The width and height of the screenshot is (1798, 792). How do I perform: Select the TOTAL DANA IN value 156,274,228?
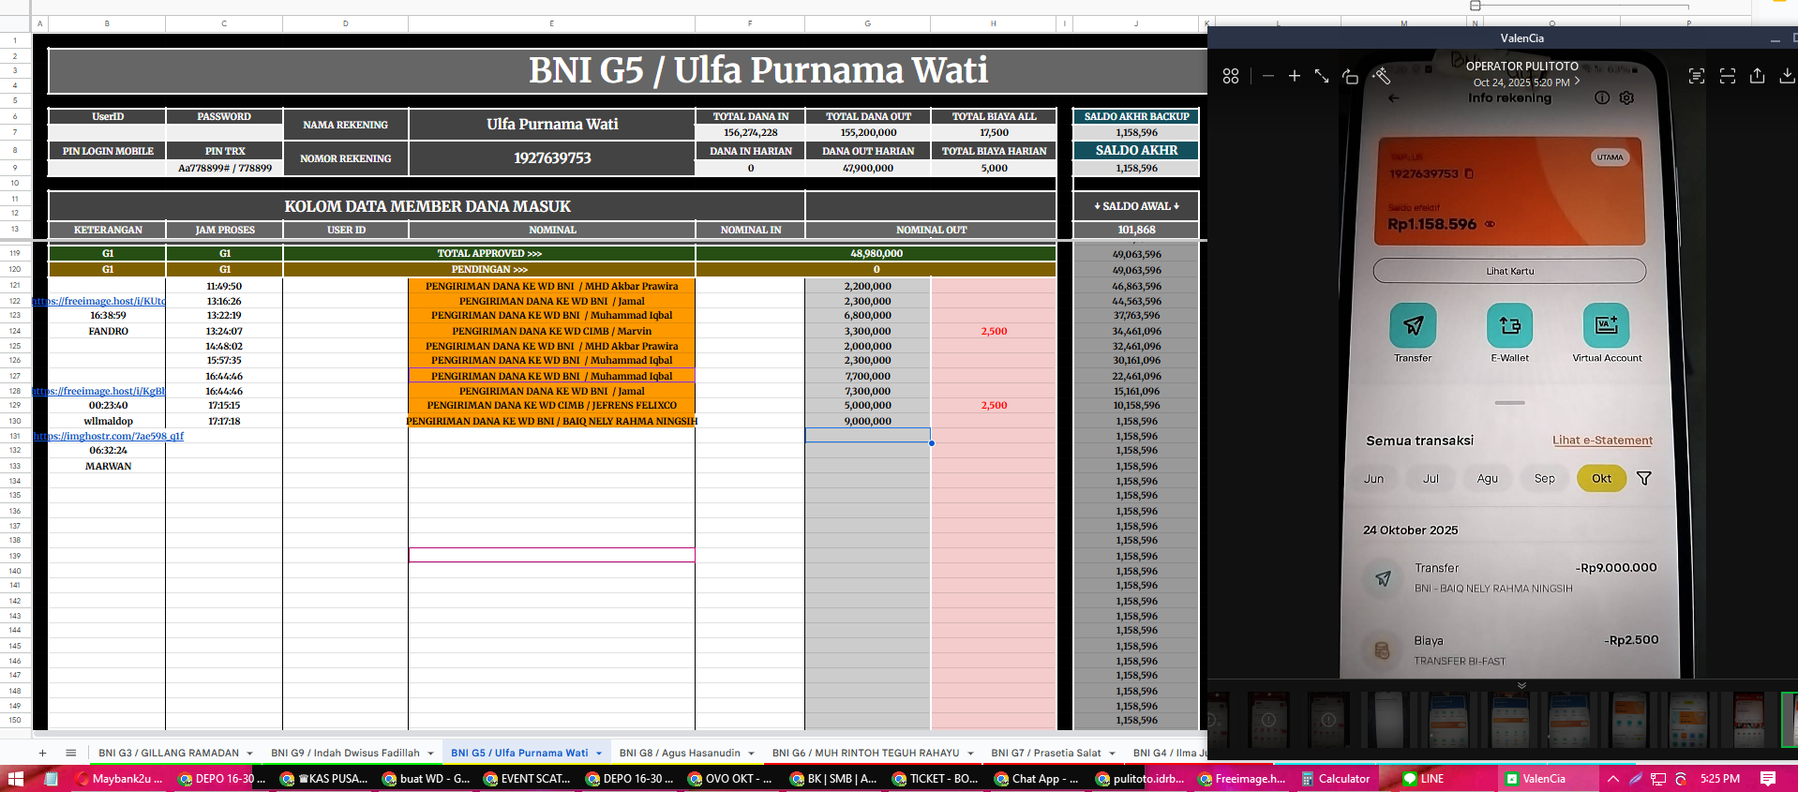750,132
